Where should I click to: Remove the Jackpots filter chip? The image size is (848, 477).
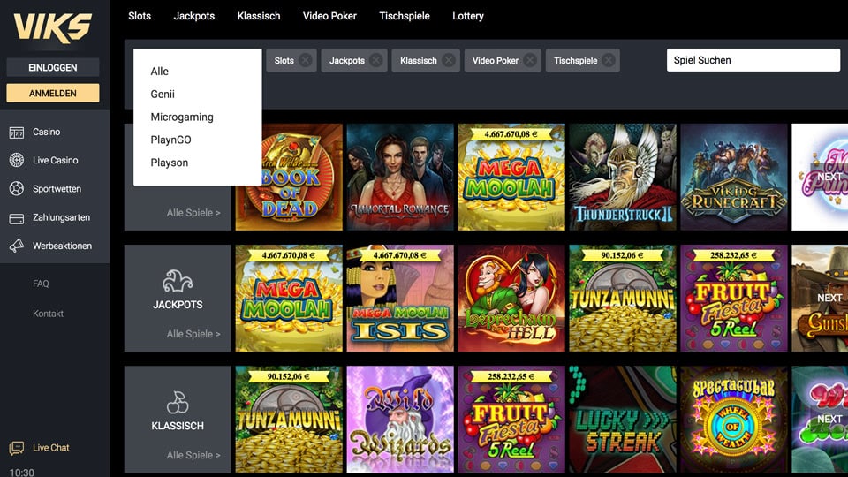(x=376, y=61)
